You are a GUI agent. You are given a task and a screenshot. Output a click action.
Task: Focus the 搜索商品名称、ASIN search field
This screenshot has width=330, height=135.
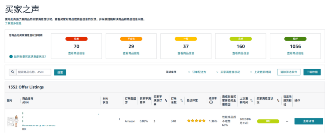coord(34,72)
